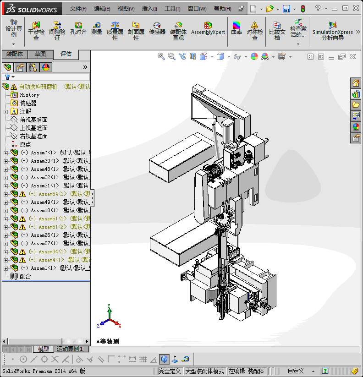
Task: Open Edit Appearance color ball icon
Action: click(254, 56)
